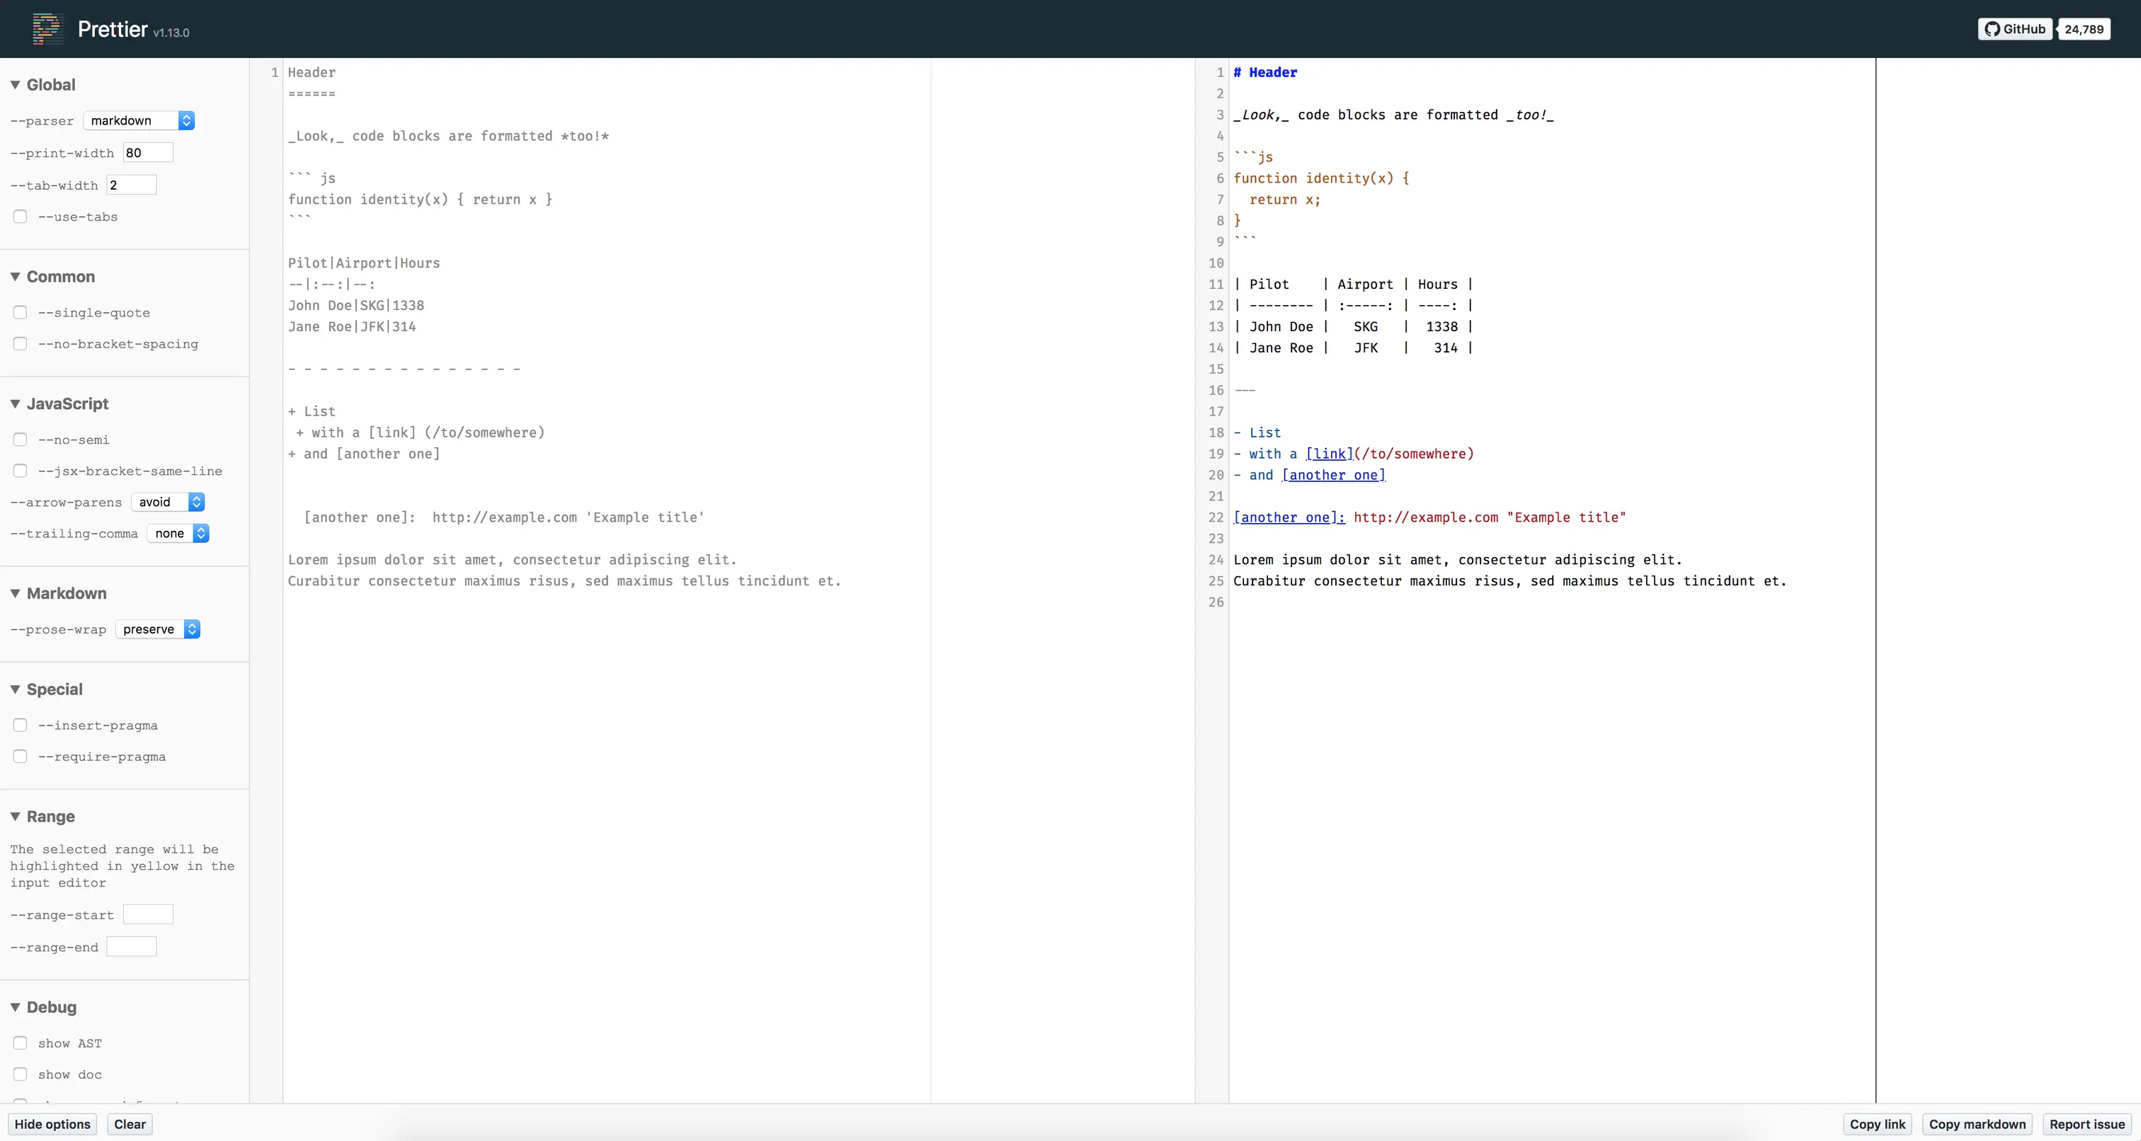Open the --parser markdown dropdown
The height and width of the screenshot is (1141, 2141).
pos(139,120)
